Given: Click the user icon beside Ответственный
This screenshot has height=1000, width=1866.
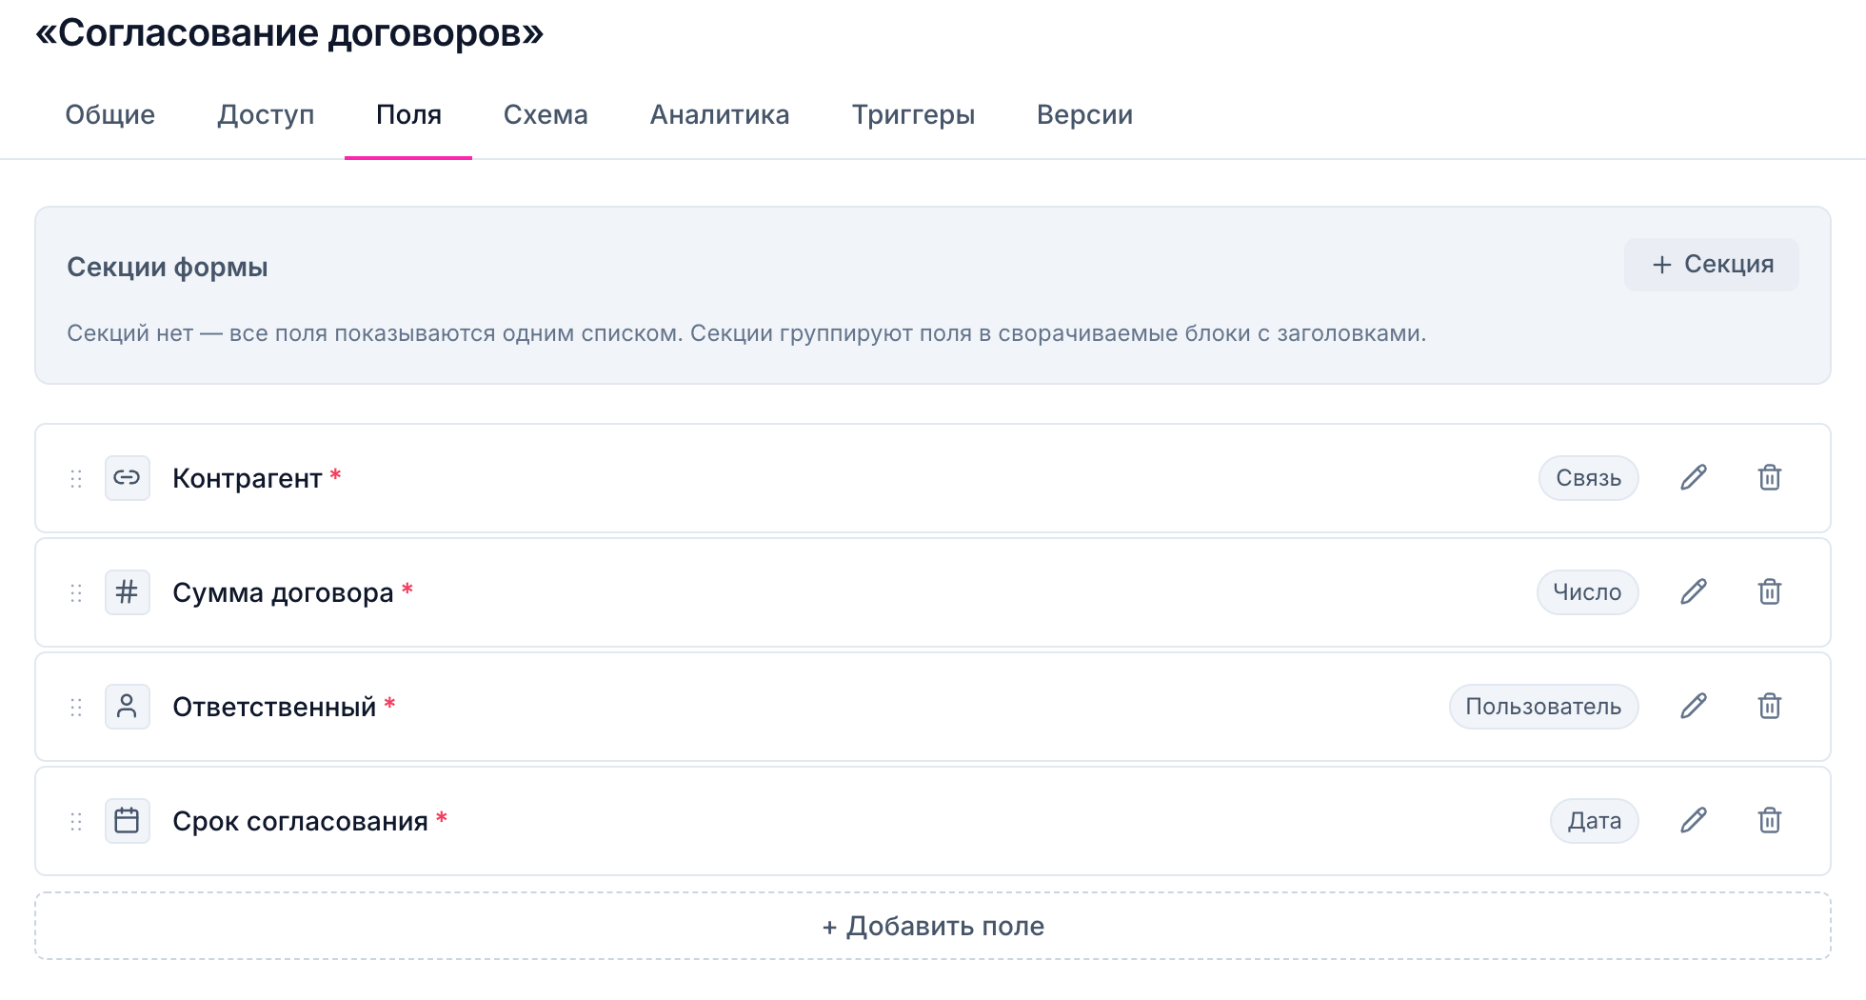Looking at the screenshot, I should [x=127, y=706].
